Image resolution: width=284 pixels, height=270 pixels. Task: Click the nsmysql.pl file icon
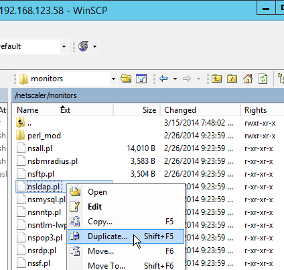(x=21, y=199)
